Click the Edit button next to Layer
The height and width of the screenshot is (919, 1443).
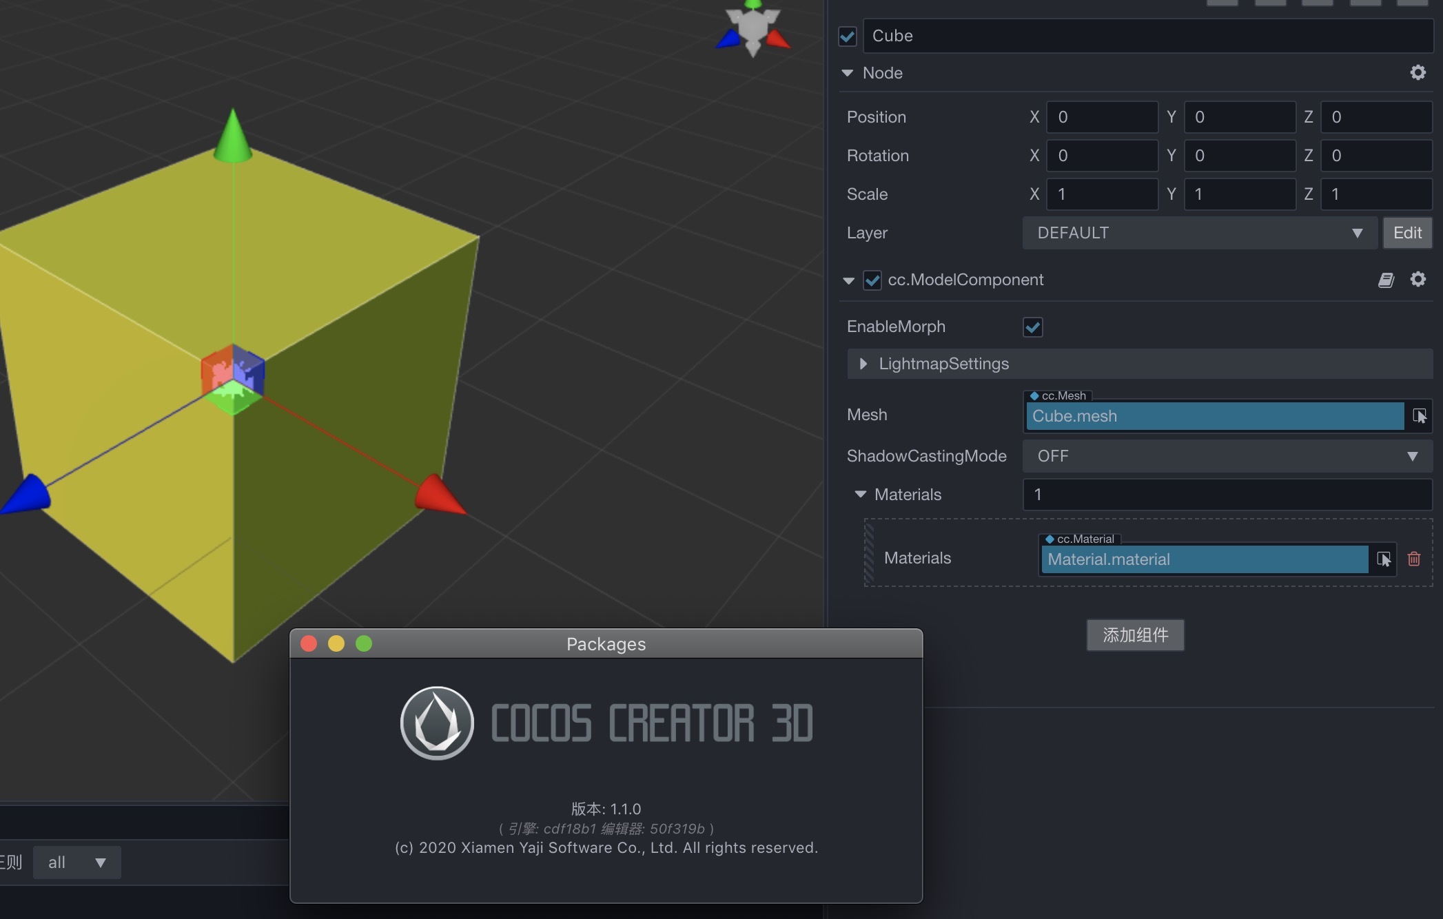tap(1407, 233)
